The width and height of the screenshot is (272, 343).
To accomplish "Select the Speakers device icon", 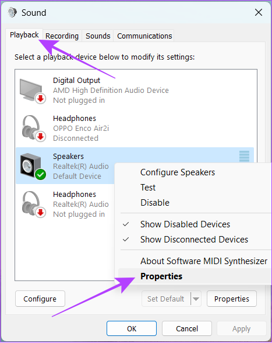I will (33, 167).
